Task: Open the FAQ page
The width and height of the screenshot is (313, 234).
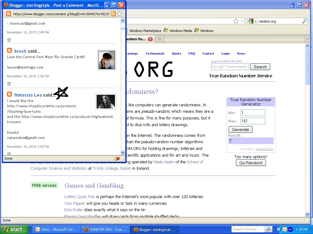Action: pyautogui.click(x=192, y=54)
